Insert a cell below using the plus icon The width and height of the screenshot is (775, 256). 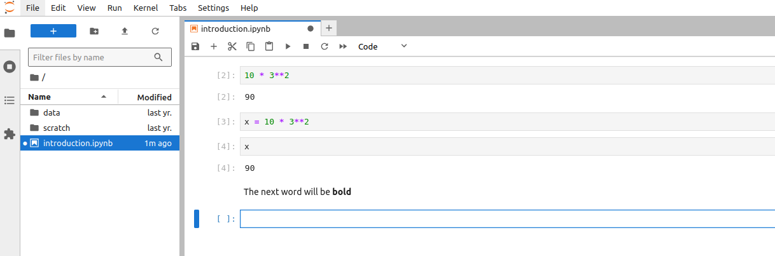214,46
